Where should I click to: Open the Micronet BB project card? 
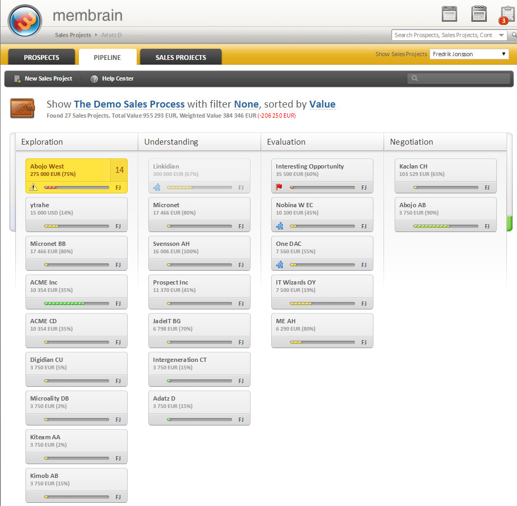(76, 253)
